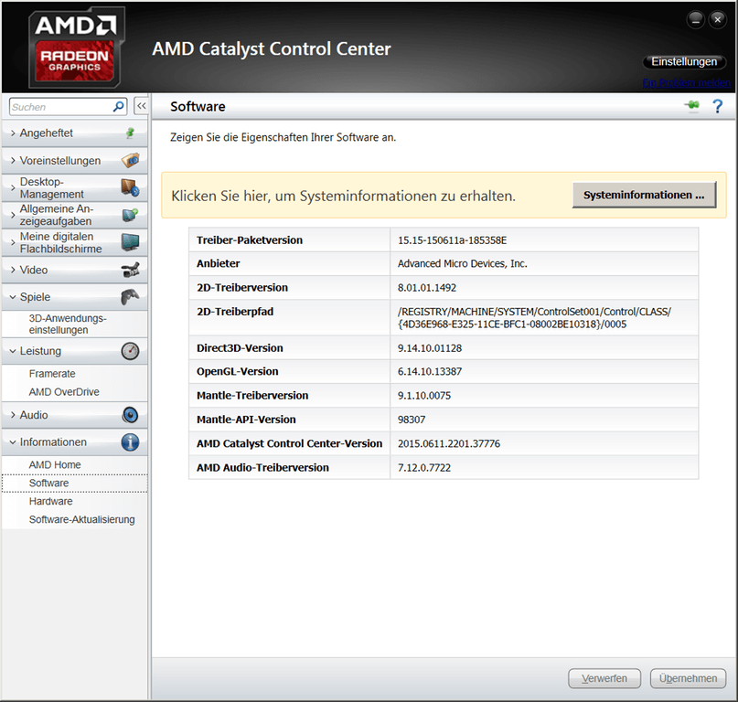Viewport: 738px width, 702px height.
Task: Select driver package version 15.15-150611a-185358E
Action: tap(452, 240)
